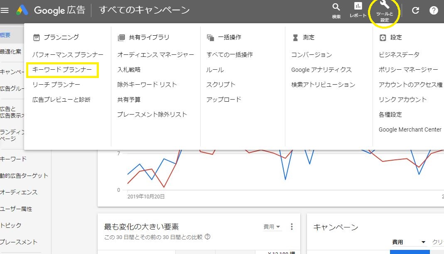The height and width of the screenshot is (254, 444).
Task: Select トピック in the sidebar
Action: (11, 225)
